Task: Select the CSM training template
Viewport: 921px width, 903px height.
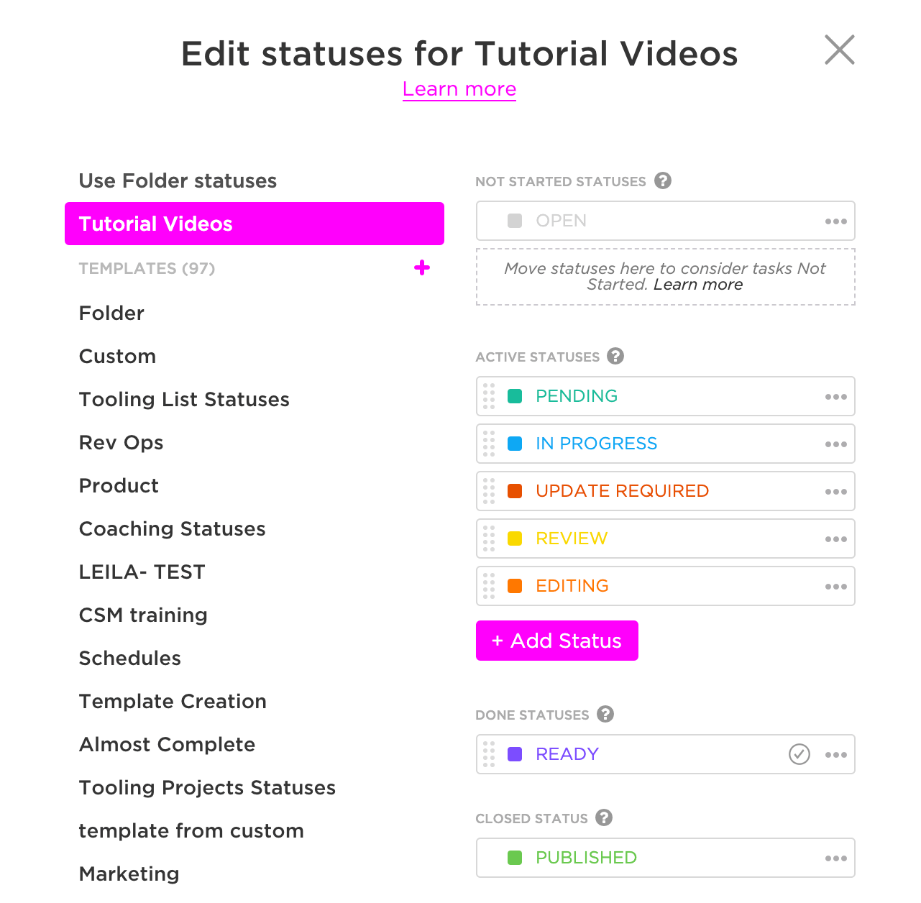Action: [x=143, y=615]
